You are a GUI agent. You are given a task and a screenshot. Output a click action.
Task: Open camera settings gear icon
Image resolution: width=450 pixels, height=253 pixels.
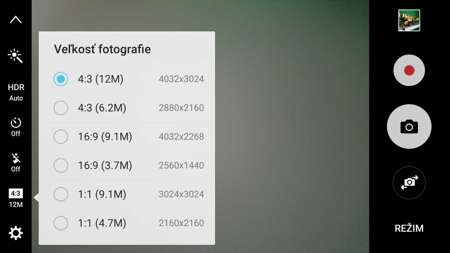16,233
